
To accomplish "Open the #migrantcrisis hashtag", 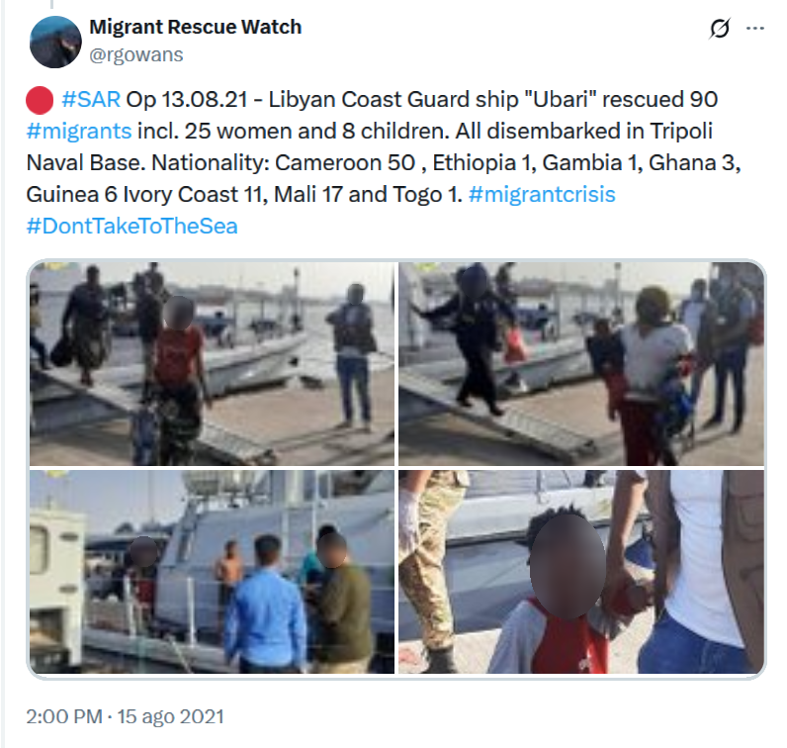I will click(542, 194).
